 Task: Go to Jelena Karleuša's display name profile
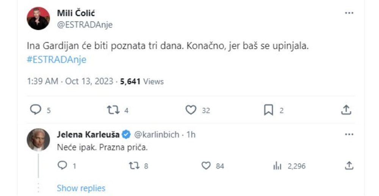coord(88,134)
